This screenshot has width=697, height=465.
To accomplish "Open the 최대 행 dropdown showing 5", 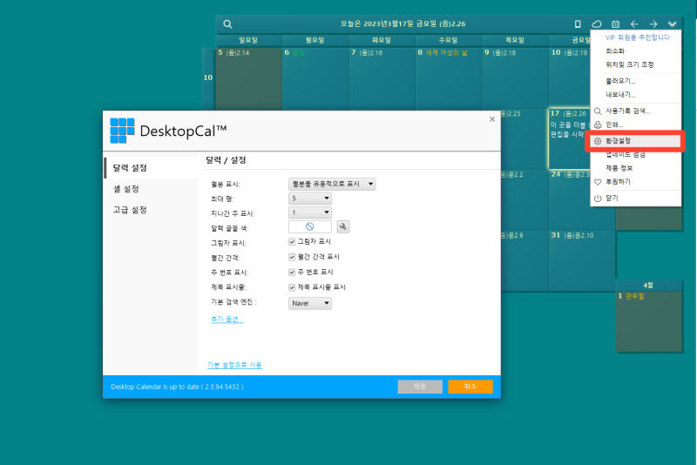I will point(310,198).
